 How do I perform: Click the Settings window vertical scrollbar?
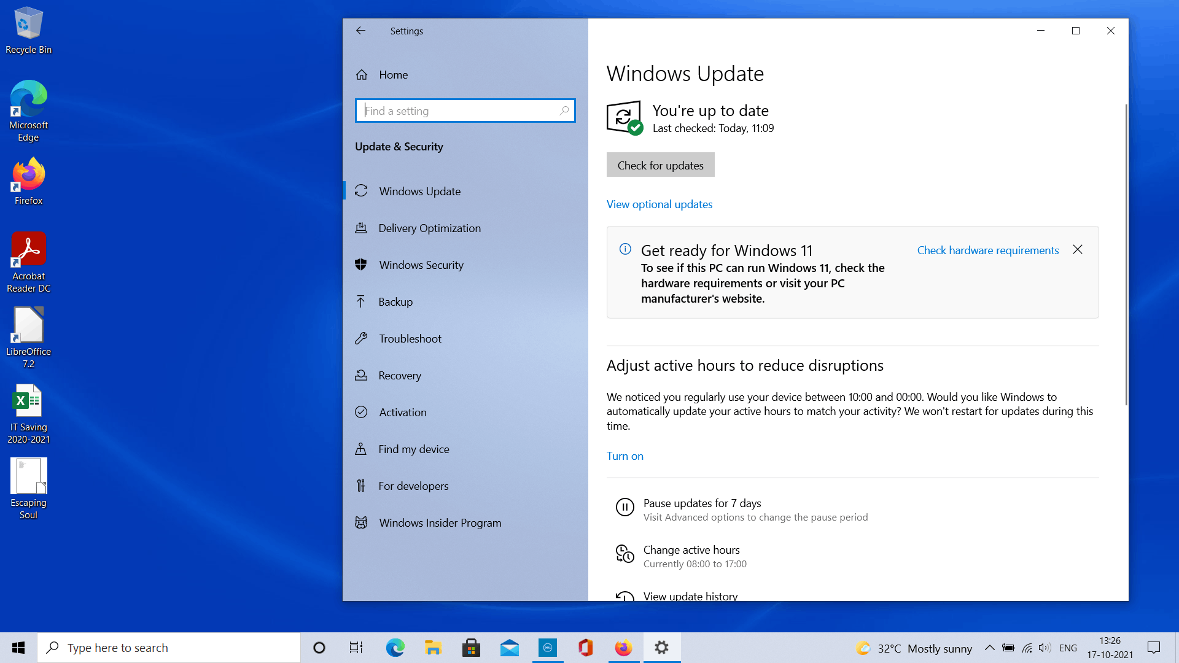coord(1126,255)
